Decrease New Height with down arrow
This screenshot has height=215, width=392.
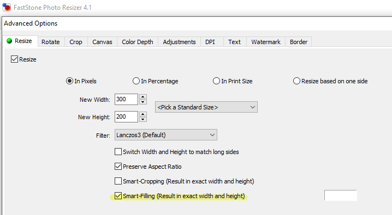tap(142, 119)
